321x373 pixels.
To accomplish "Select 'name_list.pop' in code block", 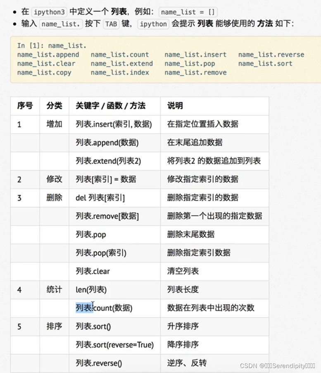I will [x=190, y=63].
